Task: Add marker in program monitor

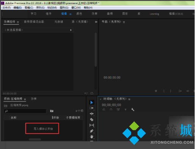Action: [x=156, y=91]
